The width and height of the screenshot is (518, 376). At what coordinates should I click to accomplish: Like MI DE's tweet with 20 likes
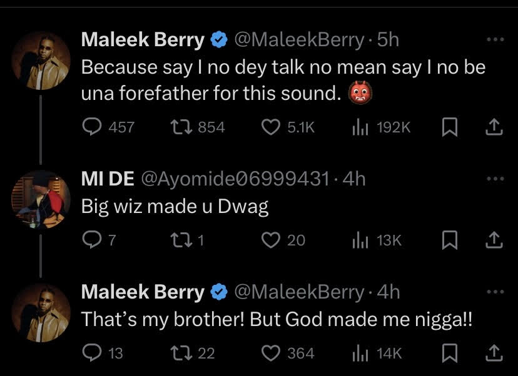270,240
